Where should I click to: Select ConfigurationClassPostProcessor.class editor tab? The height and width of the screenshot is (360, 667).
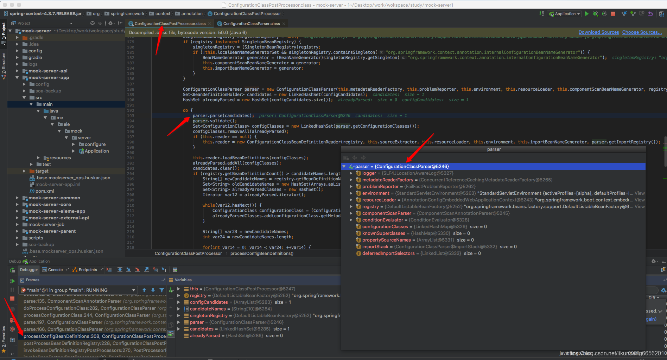[x=170, y=24]
